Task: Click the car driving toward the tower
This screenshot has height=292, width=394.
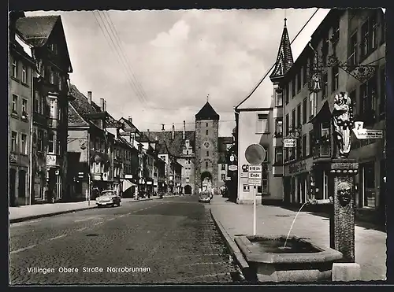Action: pos(205,197)
